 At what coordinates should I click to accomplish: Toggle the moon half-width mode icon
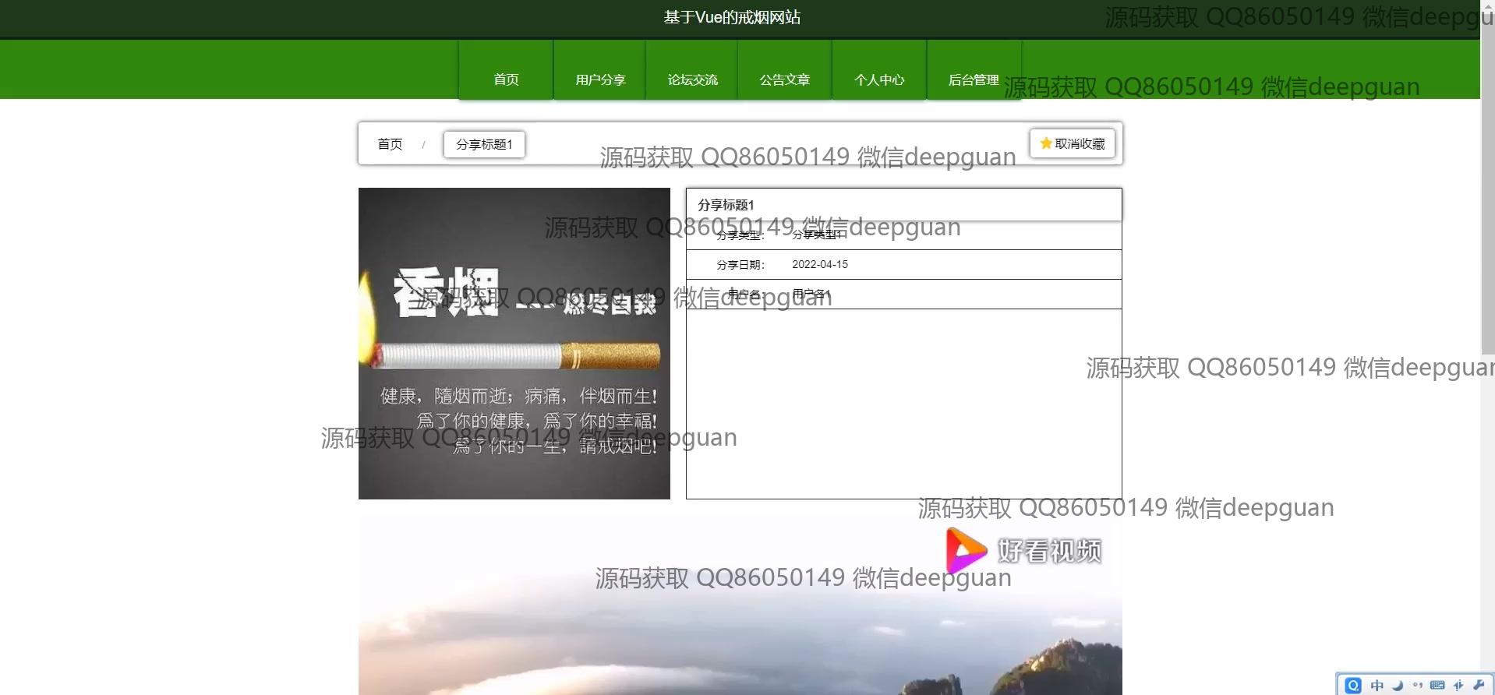[1398, 685]
